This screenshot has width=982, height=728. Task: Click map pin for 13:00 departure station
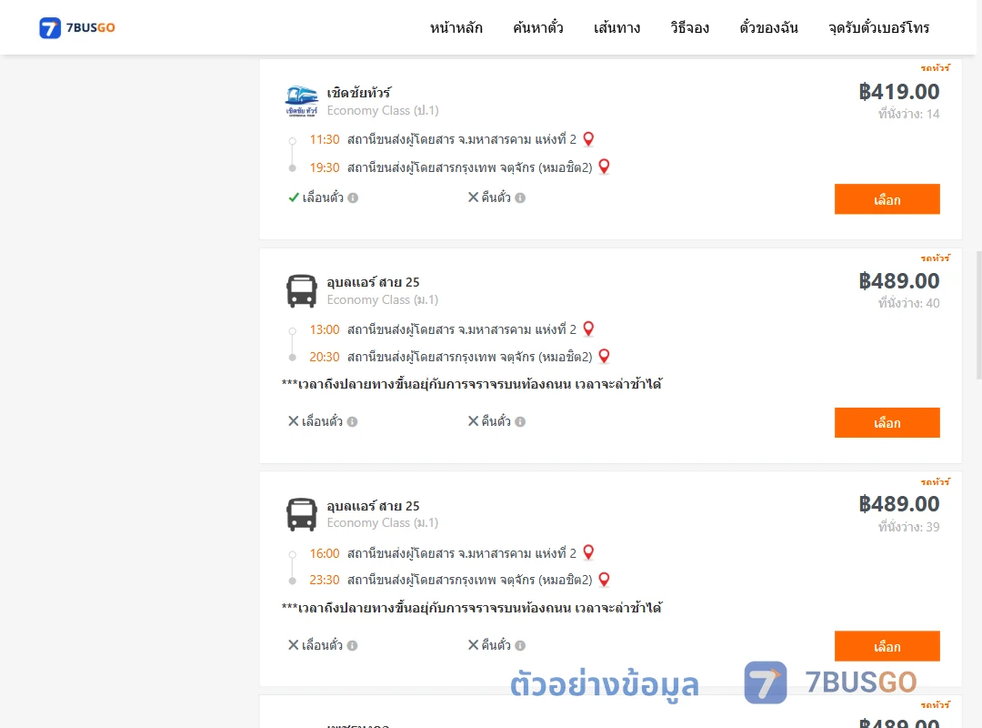click(x=588, y=329)
